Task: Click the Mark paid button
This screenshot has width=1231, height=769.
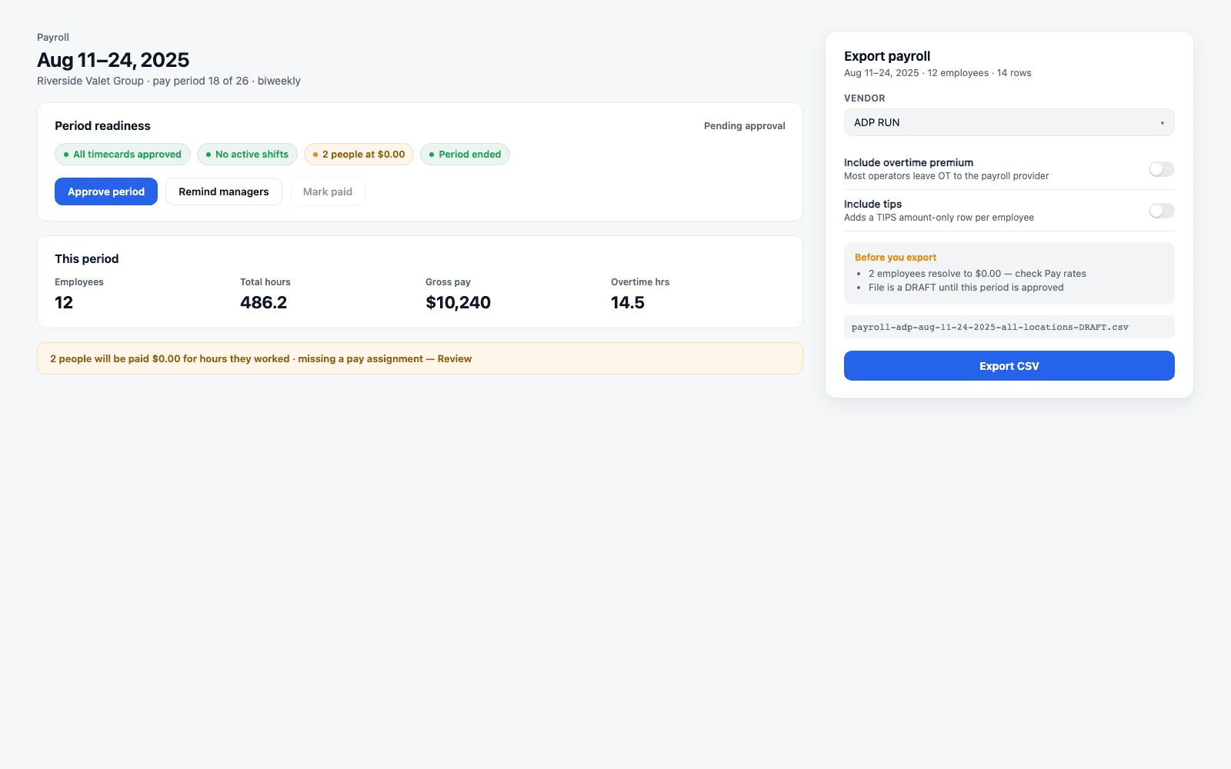Action: pos(328,191)
